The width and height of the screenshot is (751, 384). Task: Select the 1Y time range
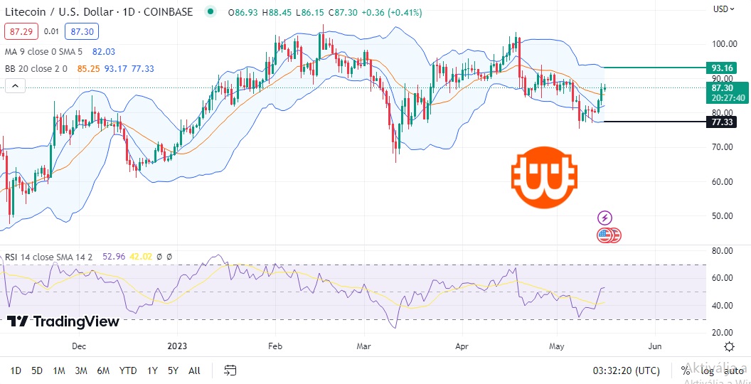coord(152,370)
